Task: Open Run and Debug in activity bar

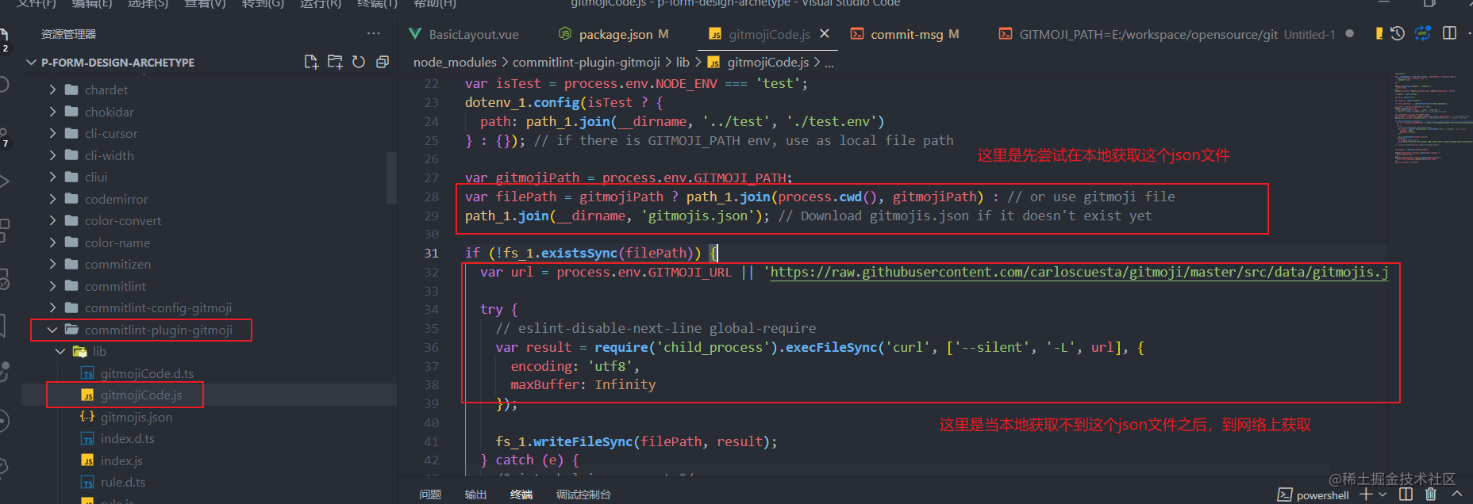Action: 4,181
